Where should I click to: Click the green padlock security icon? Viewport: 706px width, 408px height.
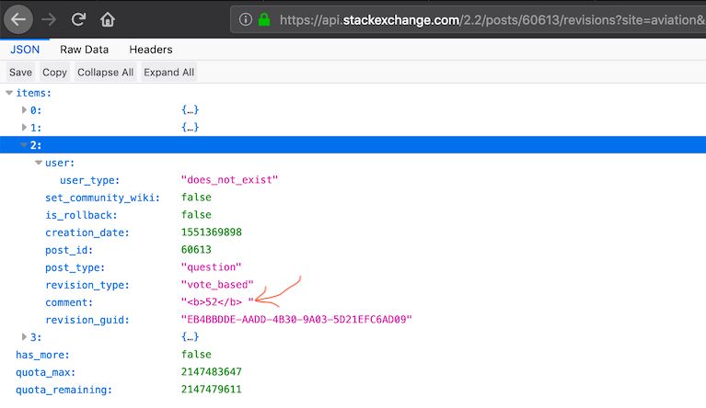264,19
